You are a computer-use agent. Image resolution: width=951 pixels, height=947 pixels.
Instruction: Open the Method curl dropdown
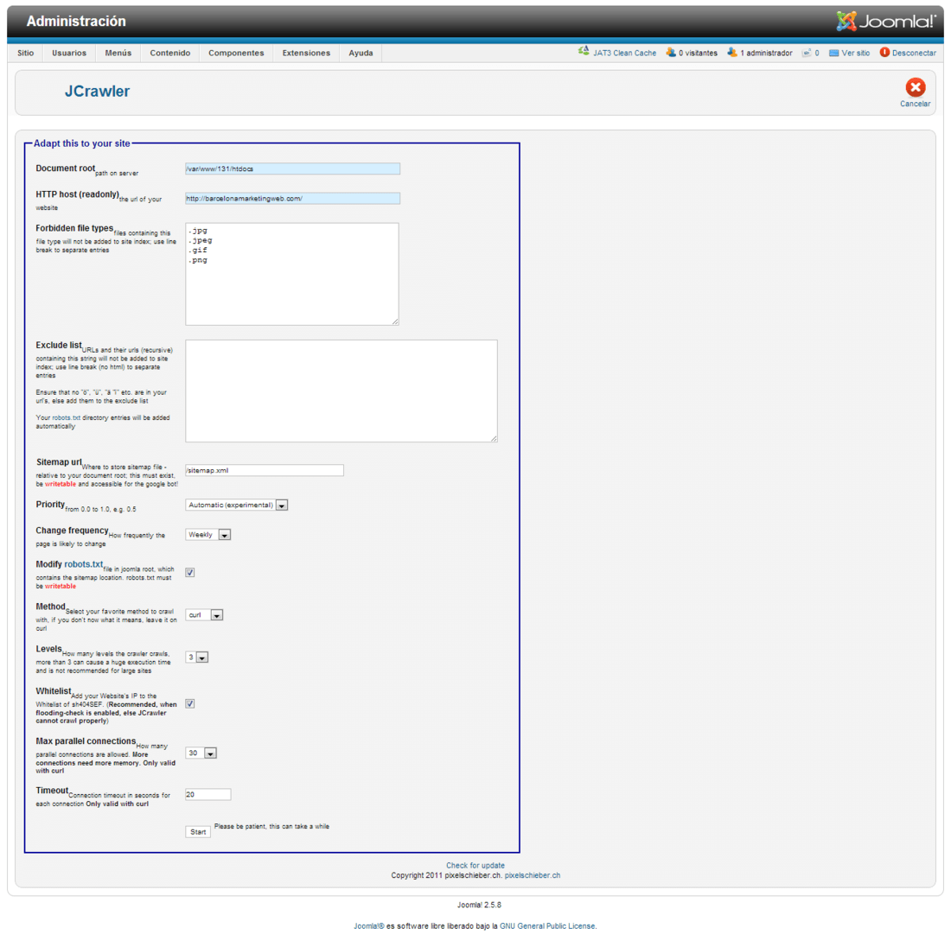coord(204,614)
